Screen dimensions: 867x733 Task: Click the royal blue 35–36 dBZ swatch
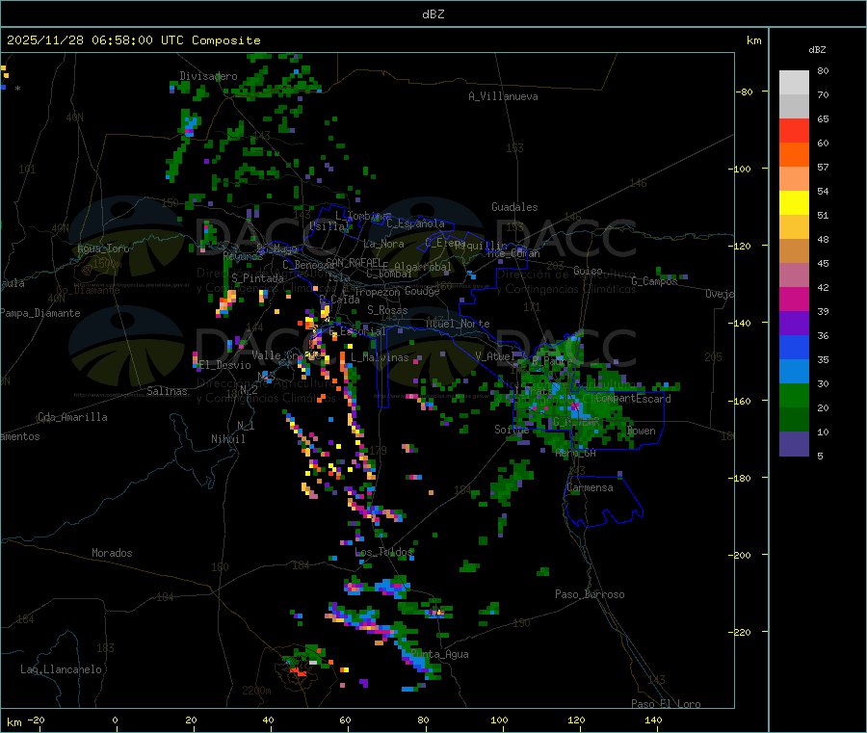click(794, 347)
